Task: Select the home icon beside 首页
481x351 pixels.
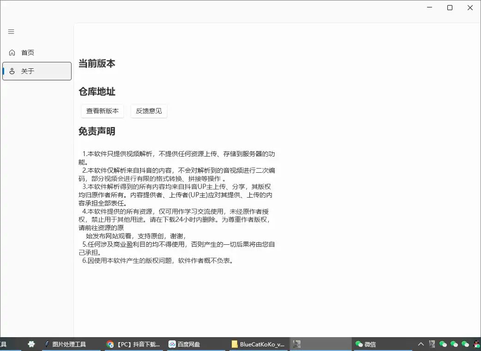Action: 12,52
